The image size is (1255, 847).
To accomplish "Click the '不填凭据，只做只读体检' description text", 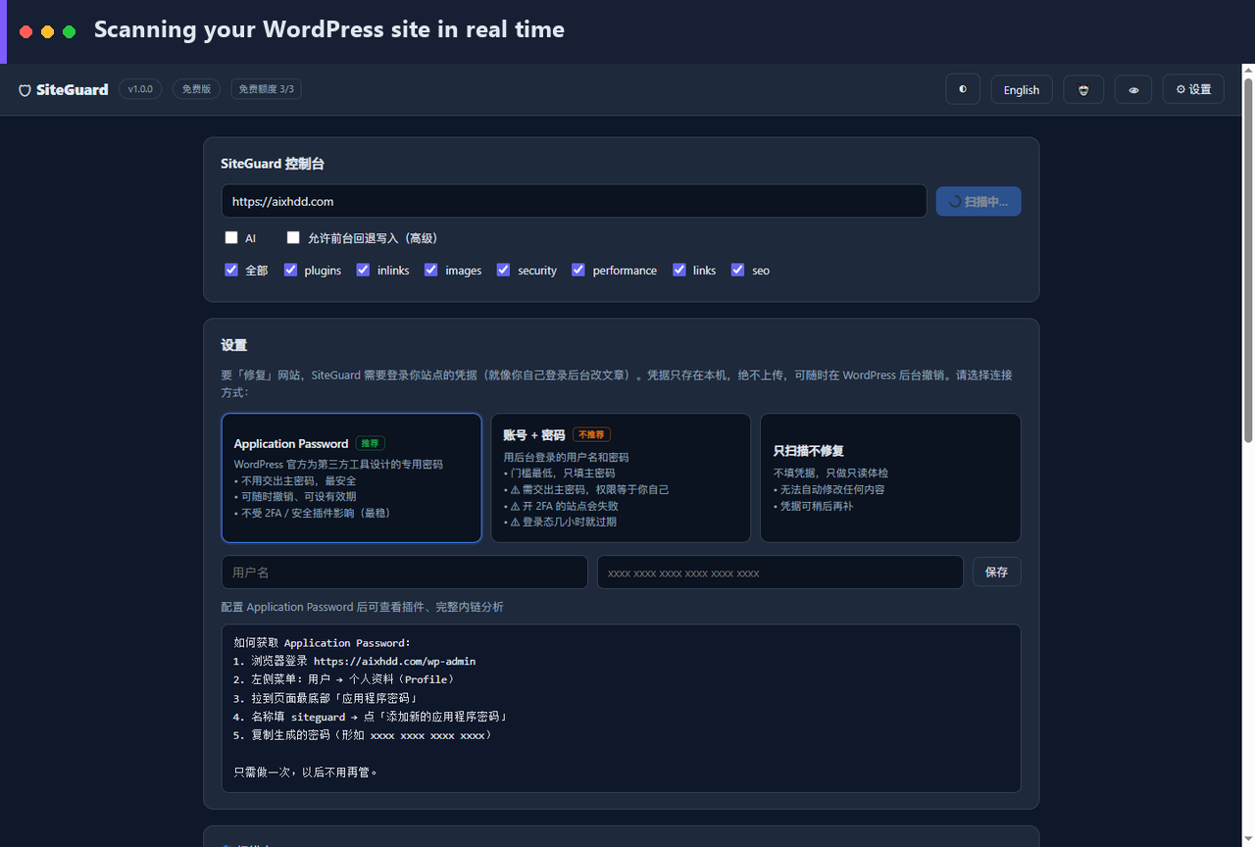I will 830,473.
